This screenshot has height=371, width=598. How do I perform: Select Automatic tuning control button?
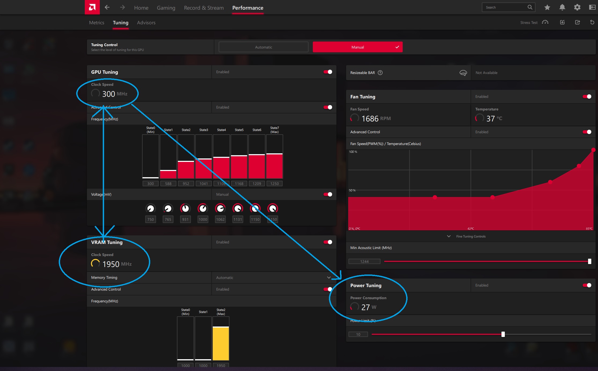pyautogui.click(x=263, y=47)
